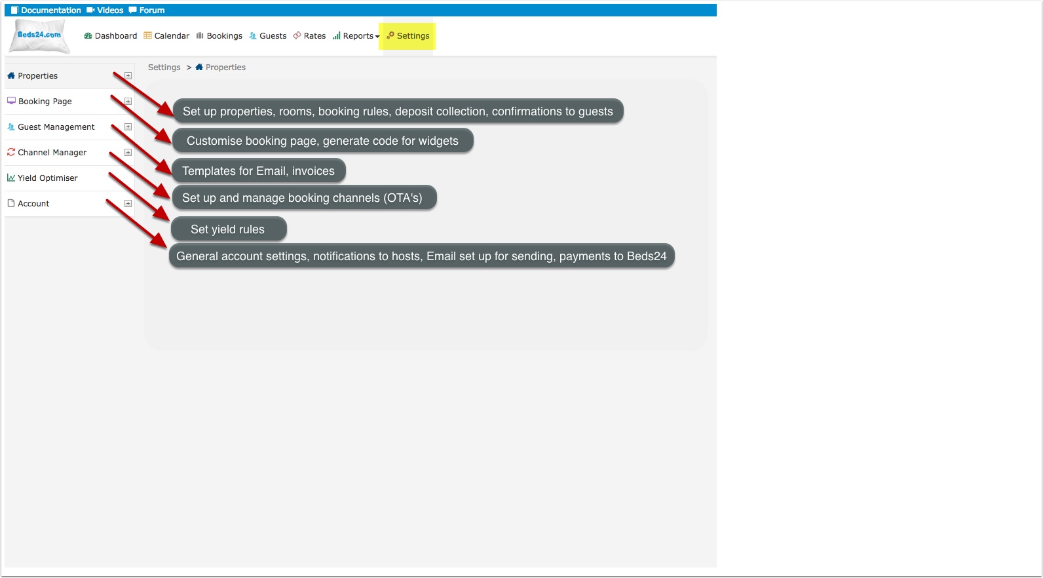Select Account in the sidebar
The width and height of the screenshot is (1043, 578).
(33, 204)
